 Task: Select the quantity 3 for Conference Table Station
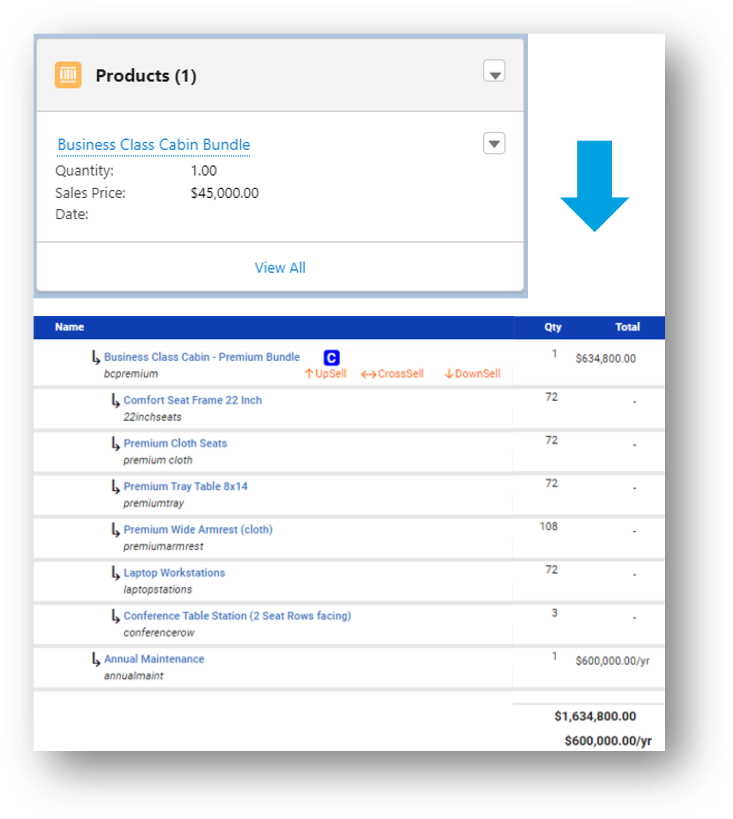[555, 613]
